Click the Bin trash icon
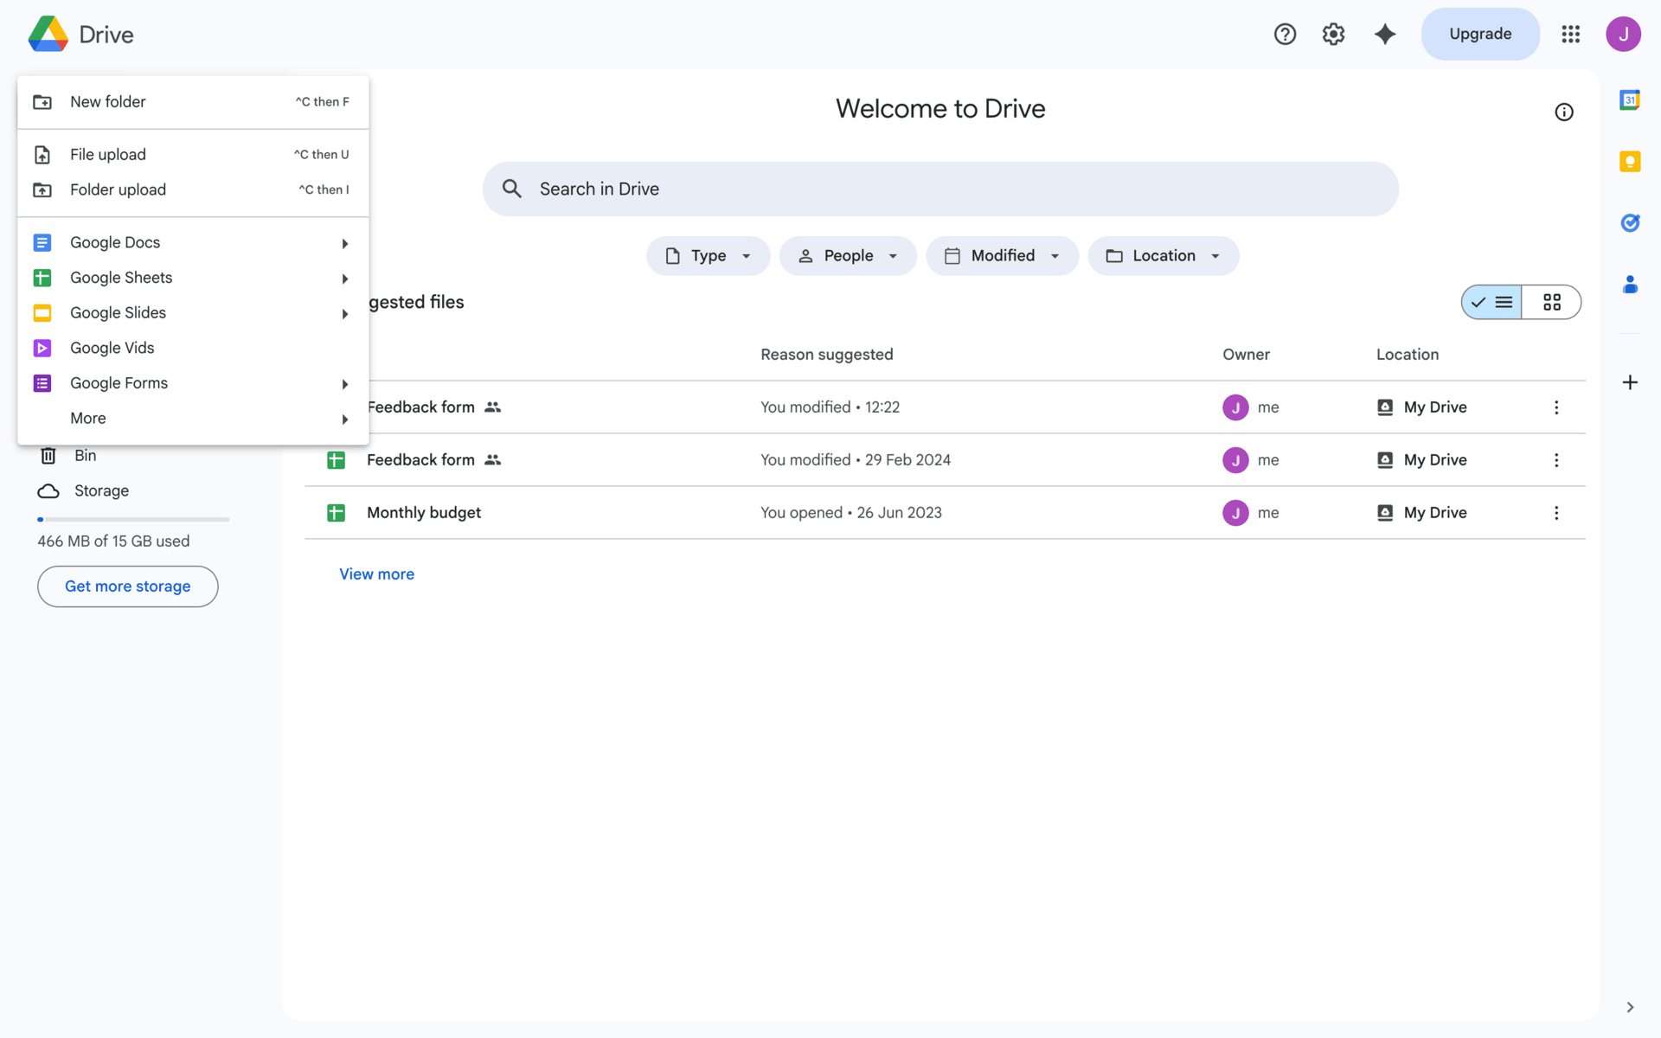 click(x=48, y=456)
